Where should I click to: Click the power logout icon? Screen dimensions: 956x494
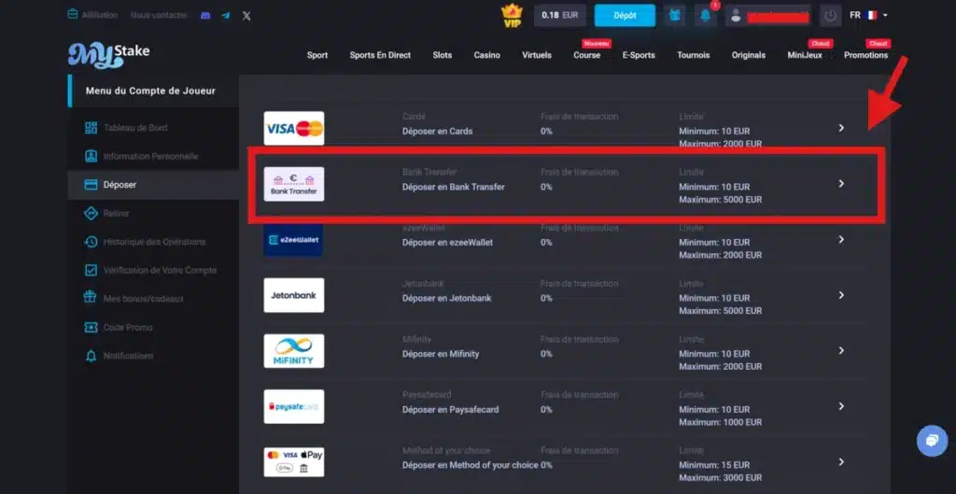(830, 16)
